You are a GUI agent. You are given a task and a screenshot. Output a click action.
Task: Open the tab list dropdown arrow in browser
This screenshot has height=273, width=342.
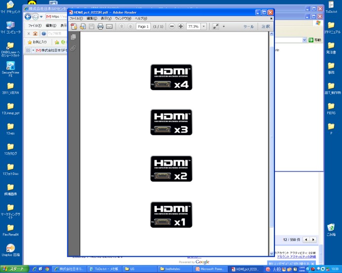click(33, 50)
